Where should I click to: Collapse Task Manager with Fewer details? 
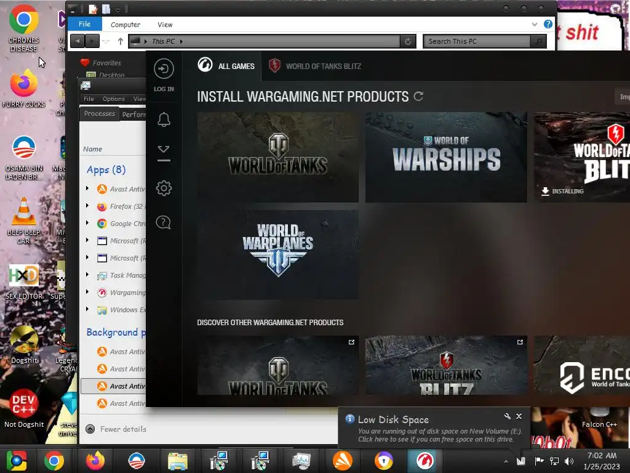click(116, 429)
